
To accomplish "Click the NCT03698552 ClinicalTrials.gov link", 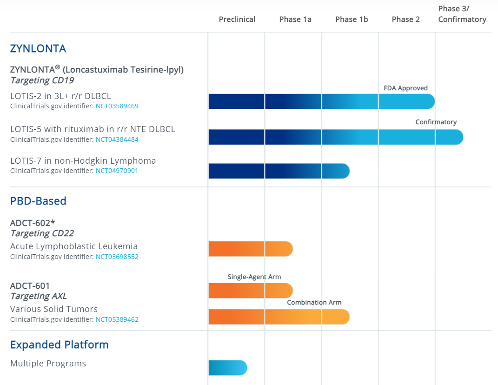I will pos(117,257).
